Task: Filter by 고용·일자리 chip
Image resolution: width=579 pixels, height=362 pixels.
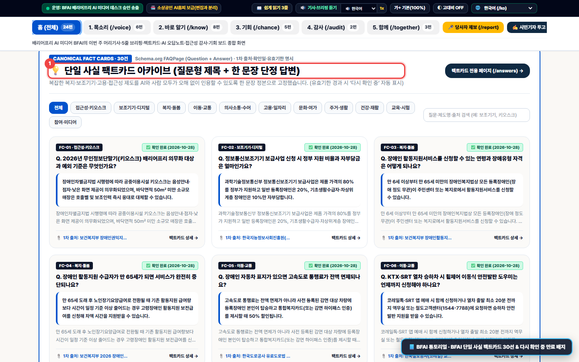Action: [275, 108]
